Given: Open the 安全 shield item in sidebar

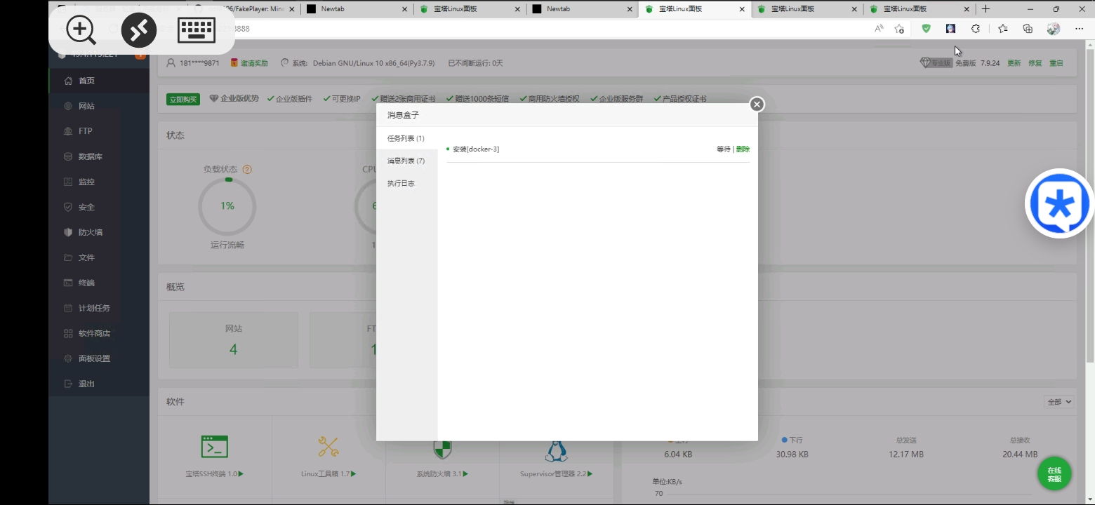Looking at the screenshot, I should [99, 207].
